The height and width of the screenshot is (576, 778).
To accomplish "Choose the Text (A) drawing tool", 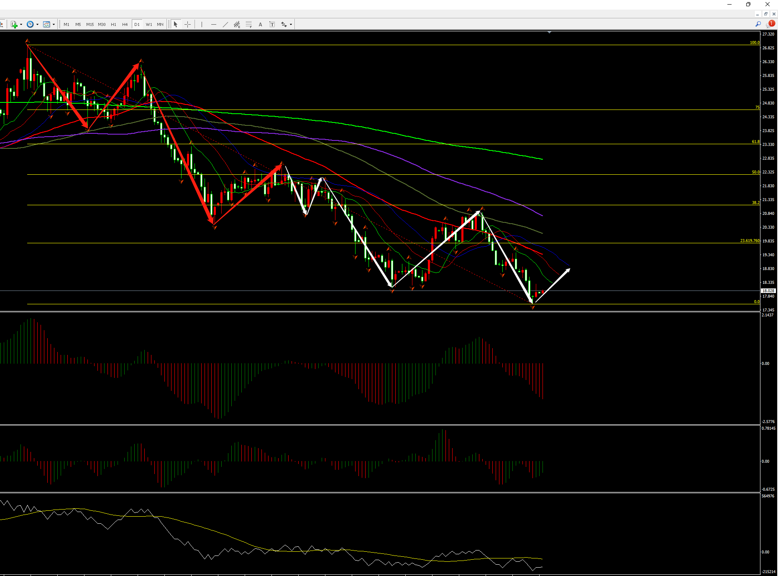I will click(x=260, y=25).
